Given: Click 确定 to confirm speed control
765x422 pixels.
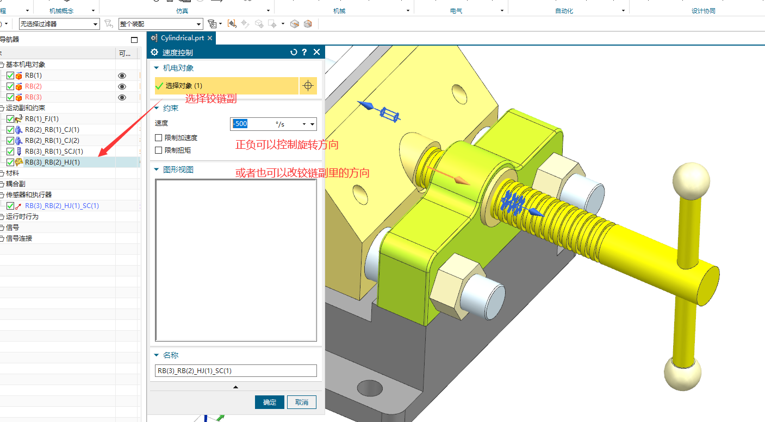Looking at the screenshot, I should coord(270,402).
